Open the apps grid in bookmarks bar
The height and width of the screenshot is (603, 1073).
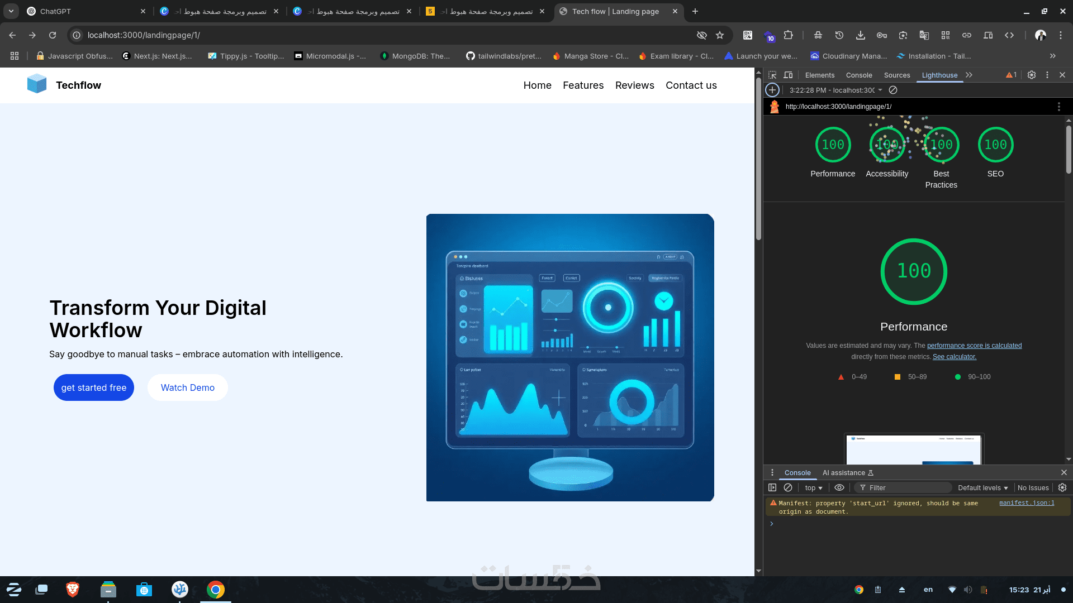coord(15,56)
